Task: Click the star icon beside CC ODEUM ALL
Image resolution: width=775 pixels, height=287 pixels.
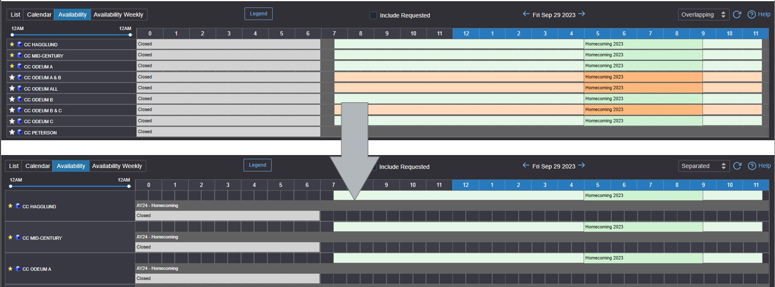Action: (x=11, y=88)
